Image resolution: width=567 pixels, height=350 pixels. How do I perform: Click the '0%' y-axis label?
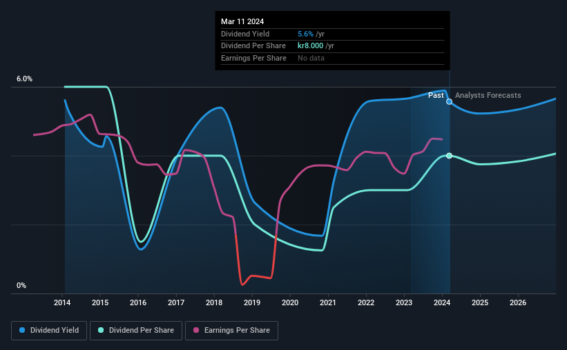(x=21, y=285)
